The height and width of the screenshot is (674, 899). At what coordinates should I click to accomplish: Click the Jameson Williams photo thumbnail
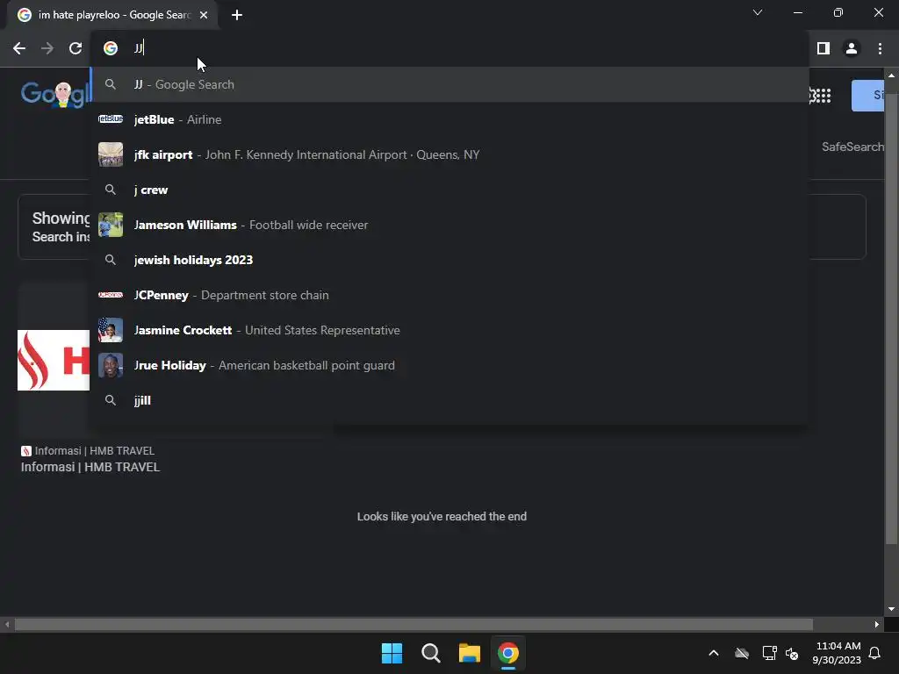[x=111, y=225]
